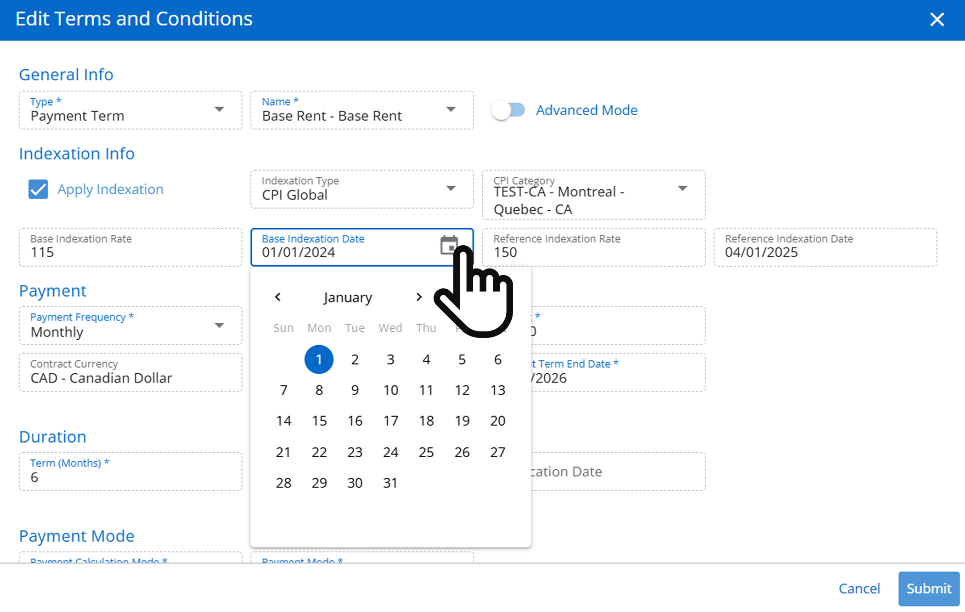Close the Edit Terms and Conditions dialog
The height and width of the screenshot is (612, 965).
click(937, 19)
